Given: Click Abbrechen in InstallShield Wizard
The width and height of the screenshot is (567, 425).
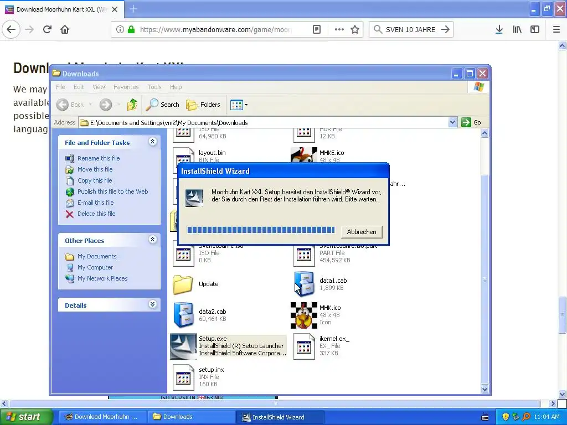Looking at the screenshot, I should coord(362,232).
